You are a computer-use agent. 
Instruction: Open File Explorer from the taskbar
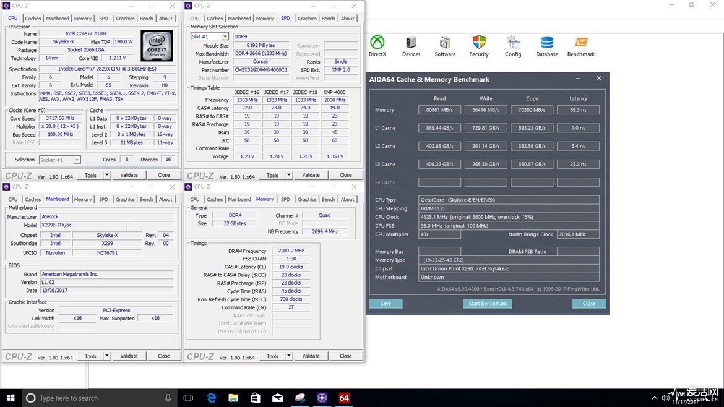pyautogui.click(x=233, y=398)
